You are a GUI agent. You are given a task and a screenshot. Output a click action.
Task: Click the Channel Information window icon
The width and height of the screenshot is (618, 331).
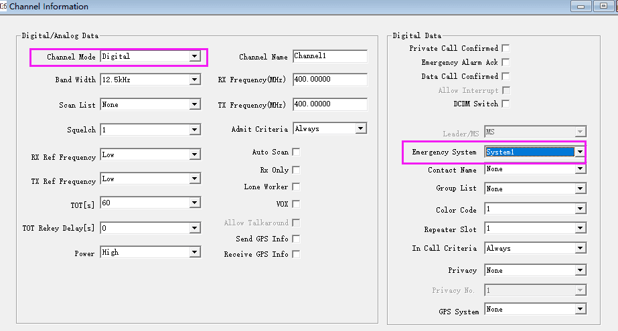(x=4, y=7)
